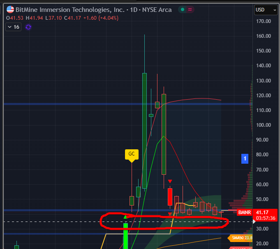Click the open value O41.53
Screen dimensions: 280x249
click(x=15, y=18)
